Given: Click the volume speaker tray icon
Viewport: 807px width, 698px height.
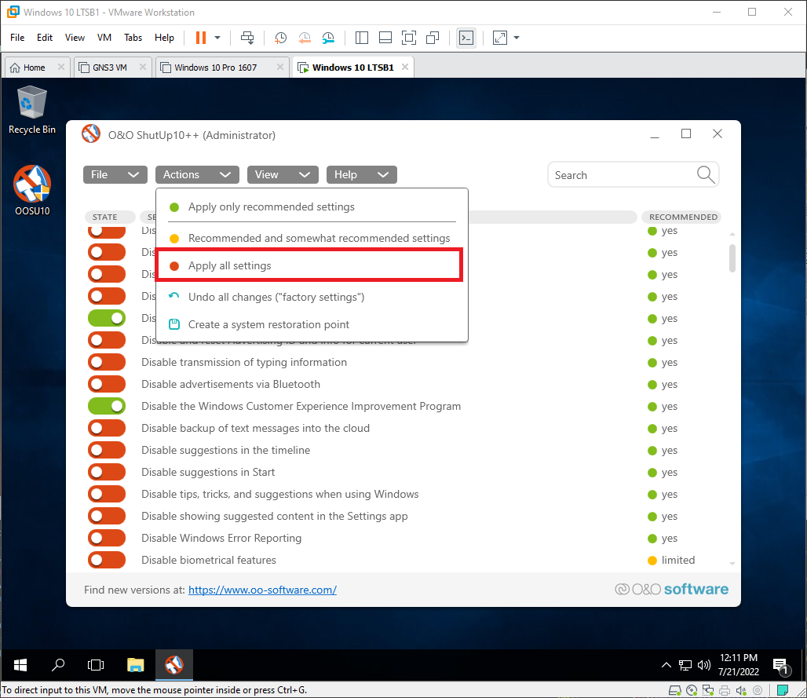Looking at the screenshot, I should (703, 665).
